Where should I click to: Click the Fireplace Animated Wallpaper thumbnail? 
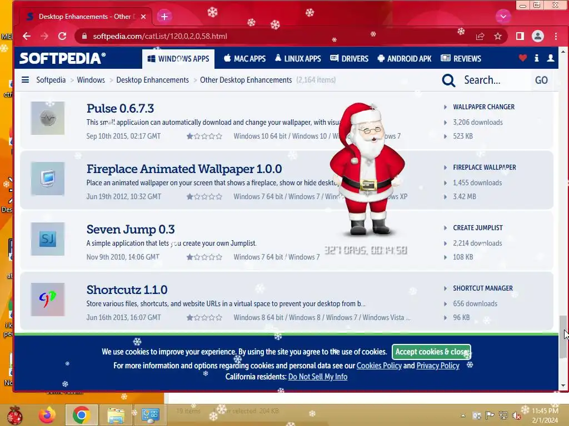click(48, 179)
